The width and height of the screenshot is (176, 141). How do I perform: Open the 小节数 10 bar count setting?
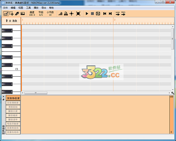50,13
